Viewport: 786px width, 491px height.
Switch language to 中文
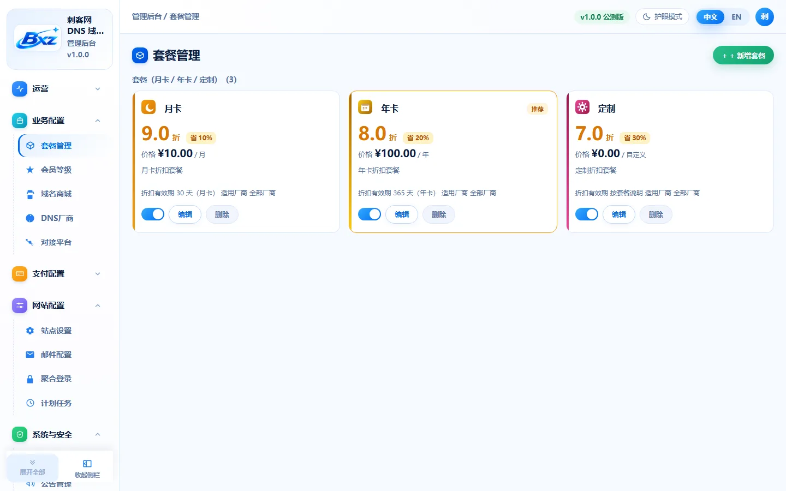[x=710, y=17]
